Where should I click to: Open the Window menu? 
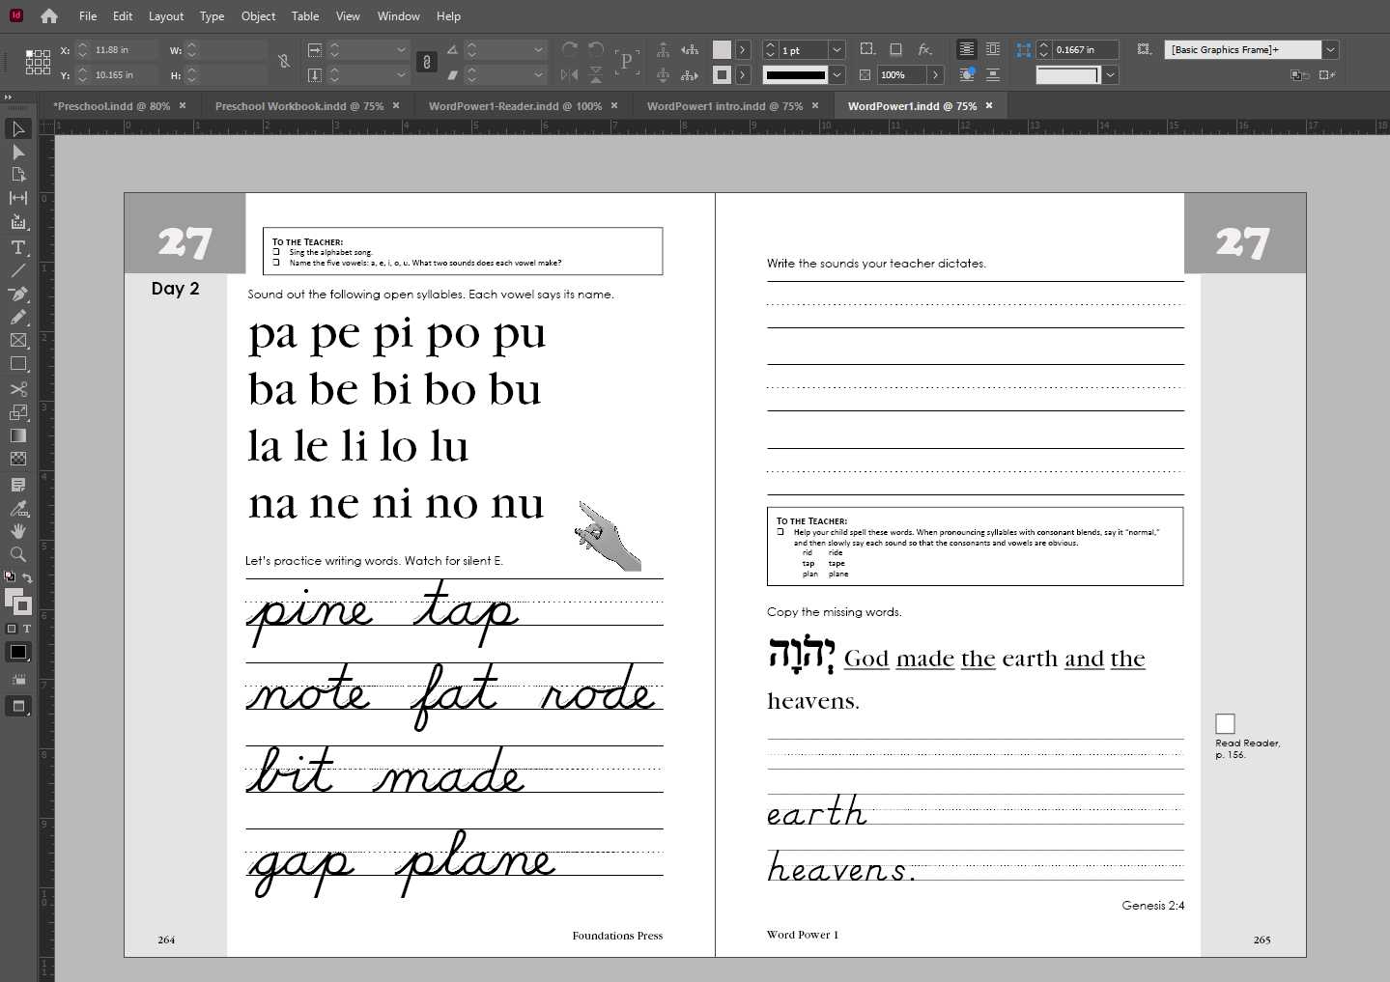click(398, 15)
